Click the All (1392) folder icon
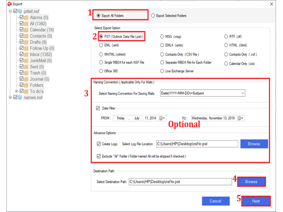This screenshot has width=283, height=212. [x=26, y=23]
